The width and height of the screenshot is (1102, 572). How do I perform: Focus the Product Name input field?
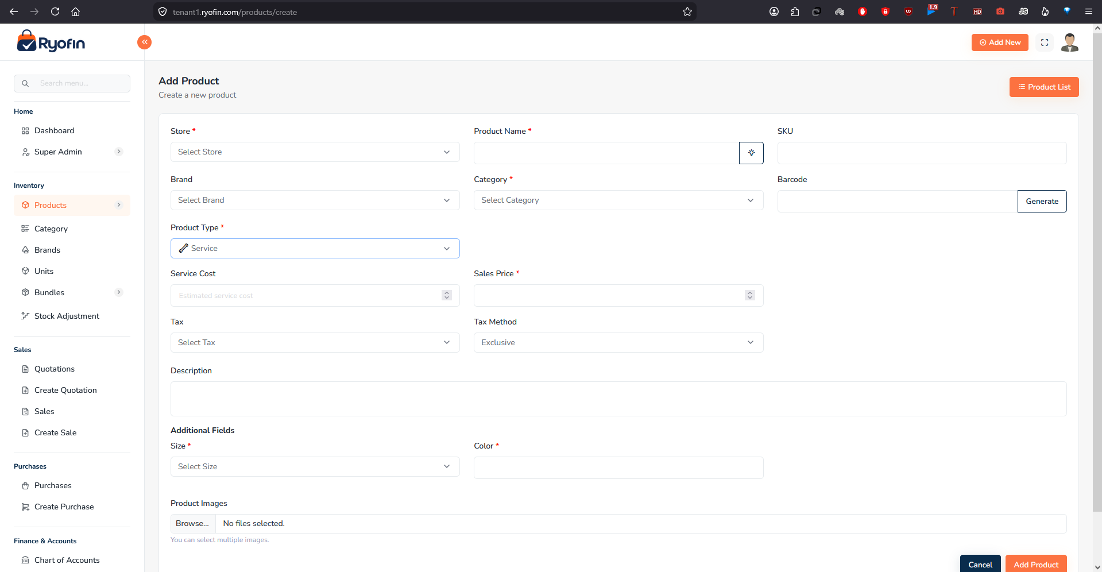pos(606,153)
